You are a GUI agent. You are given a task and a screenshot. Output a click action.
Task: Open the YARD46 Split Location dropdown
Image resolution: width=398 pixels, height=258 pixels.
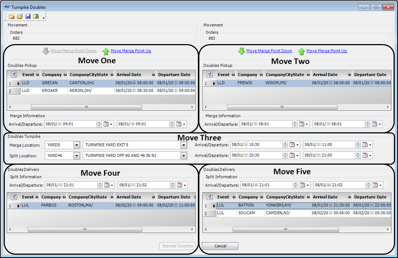click(x=77, y=155)
